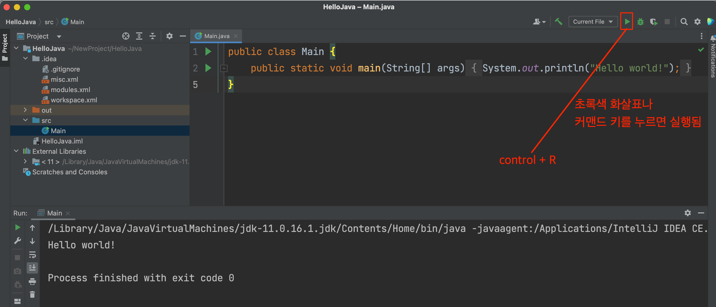Click the green Run button in toolbar

click(627, 21)
